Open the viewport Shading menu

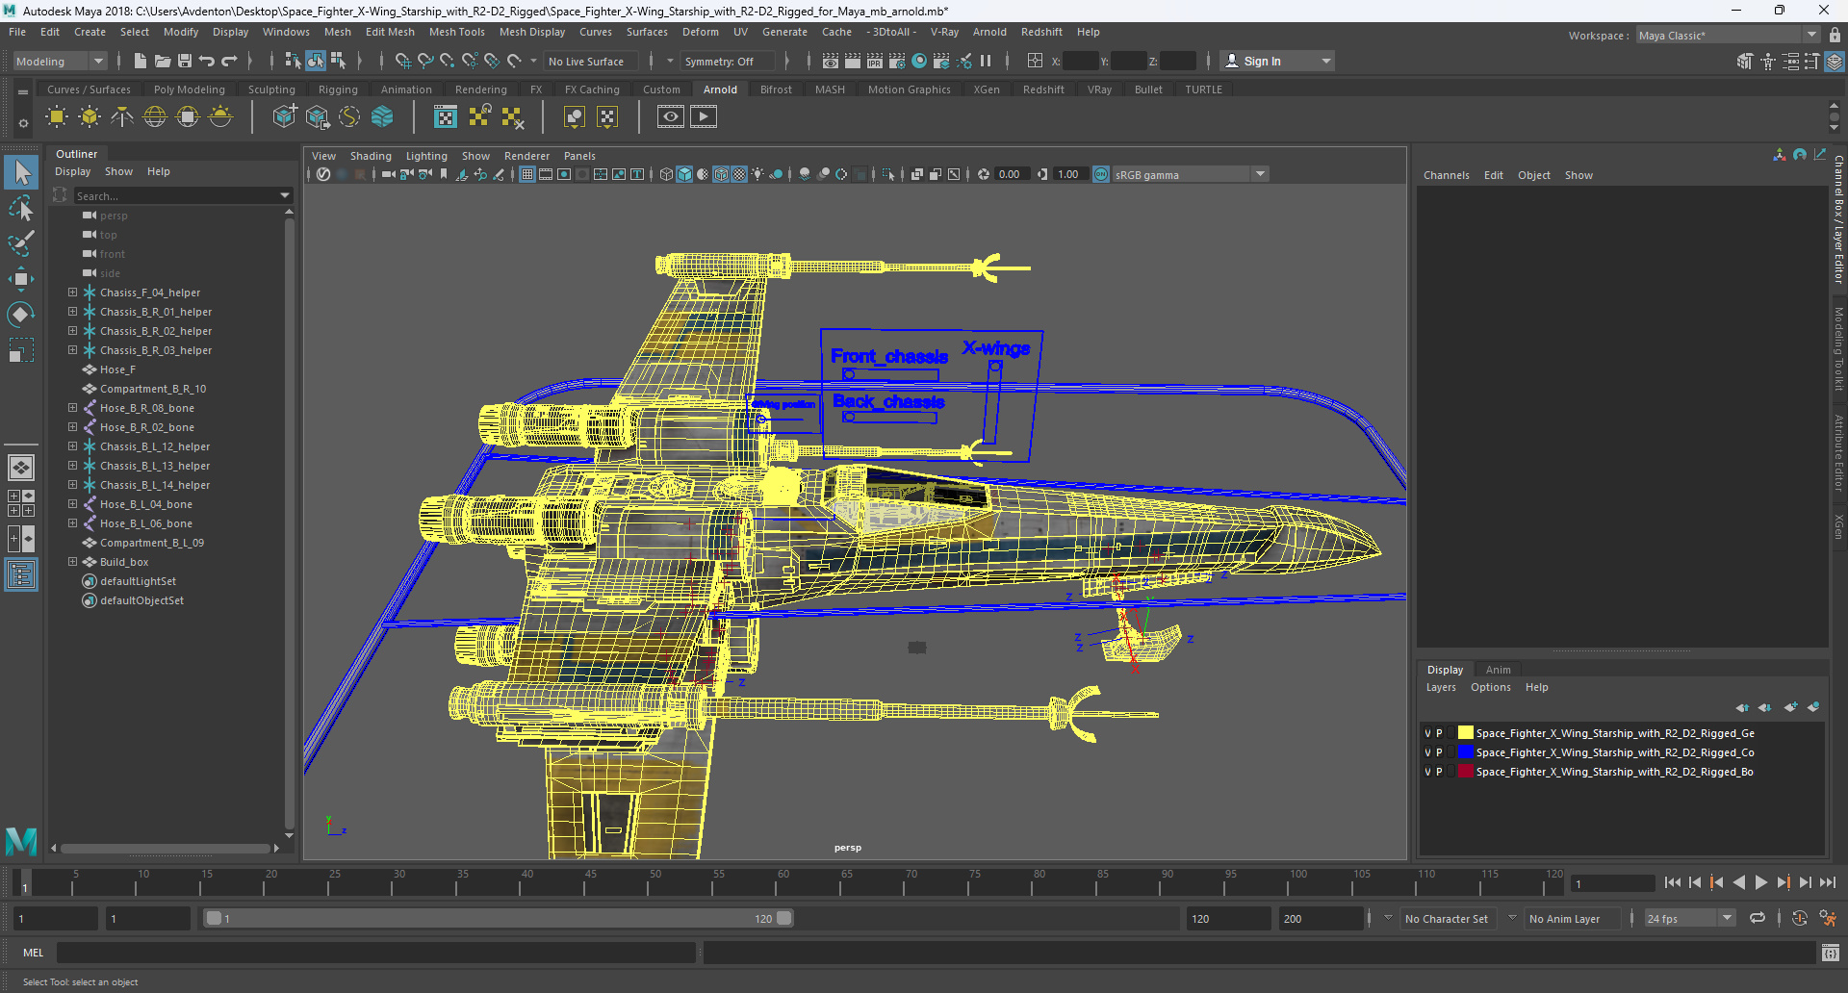click(371, 156)
